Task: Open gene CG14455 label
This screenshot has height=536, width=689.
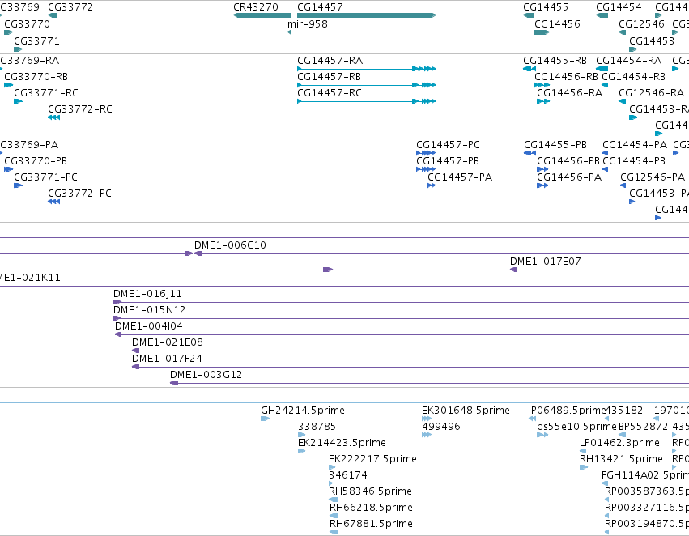Action: [x=546, y=7]
